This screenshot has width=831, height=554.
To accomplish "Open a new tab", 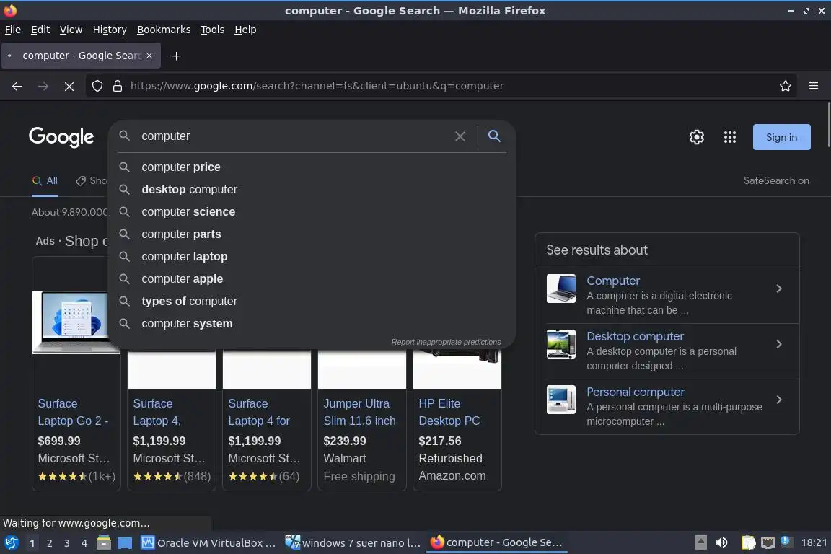I will pyautogui.click(x=177, y=56).
